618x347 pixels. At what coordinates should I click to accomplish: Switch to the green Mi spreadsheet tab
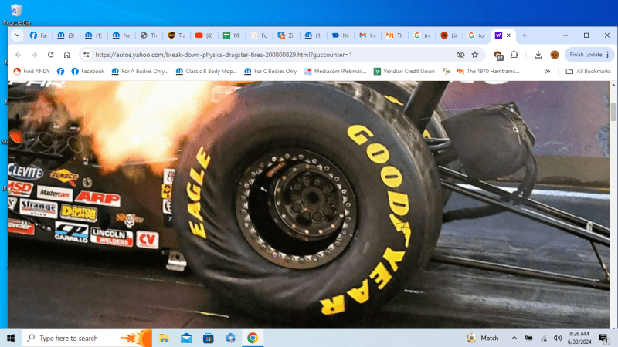coord(231,35)
